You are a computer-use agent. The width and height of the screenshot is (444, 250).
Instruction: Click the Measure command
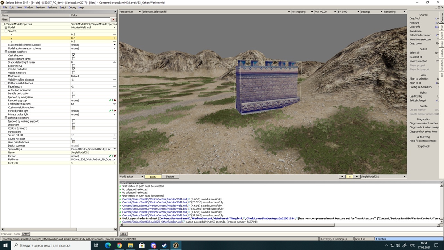(414, 23)
